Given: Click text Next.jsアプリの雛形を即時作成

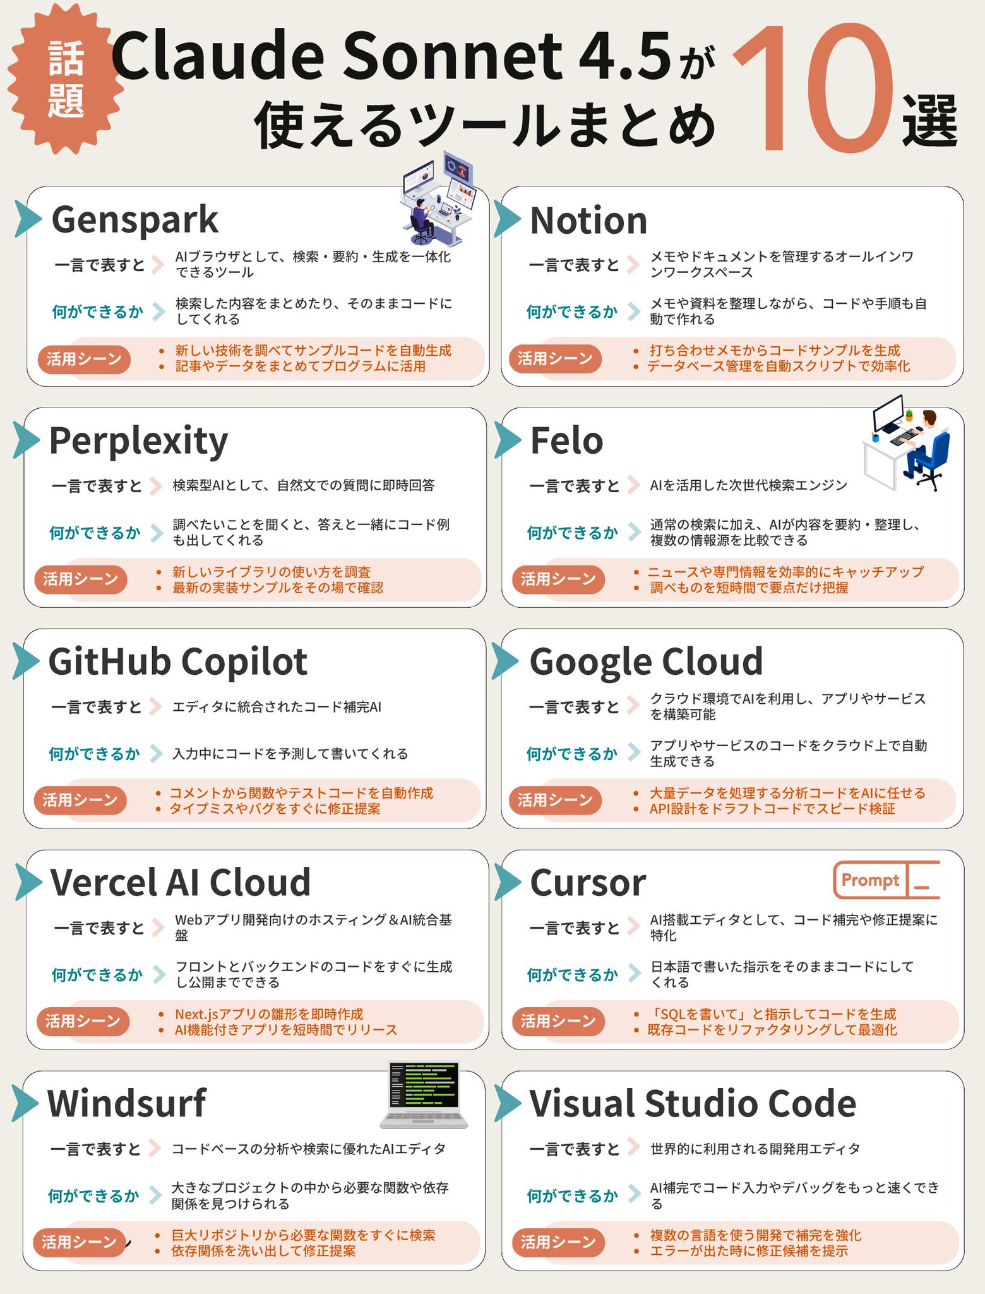Looking at the screenshot, I should tap(269, 1014).
